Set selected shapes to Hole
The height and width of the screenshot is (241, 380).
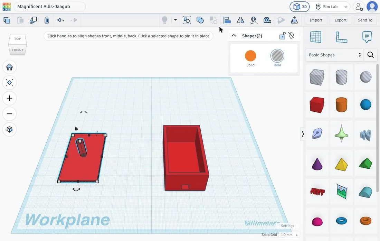[277, 58]
